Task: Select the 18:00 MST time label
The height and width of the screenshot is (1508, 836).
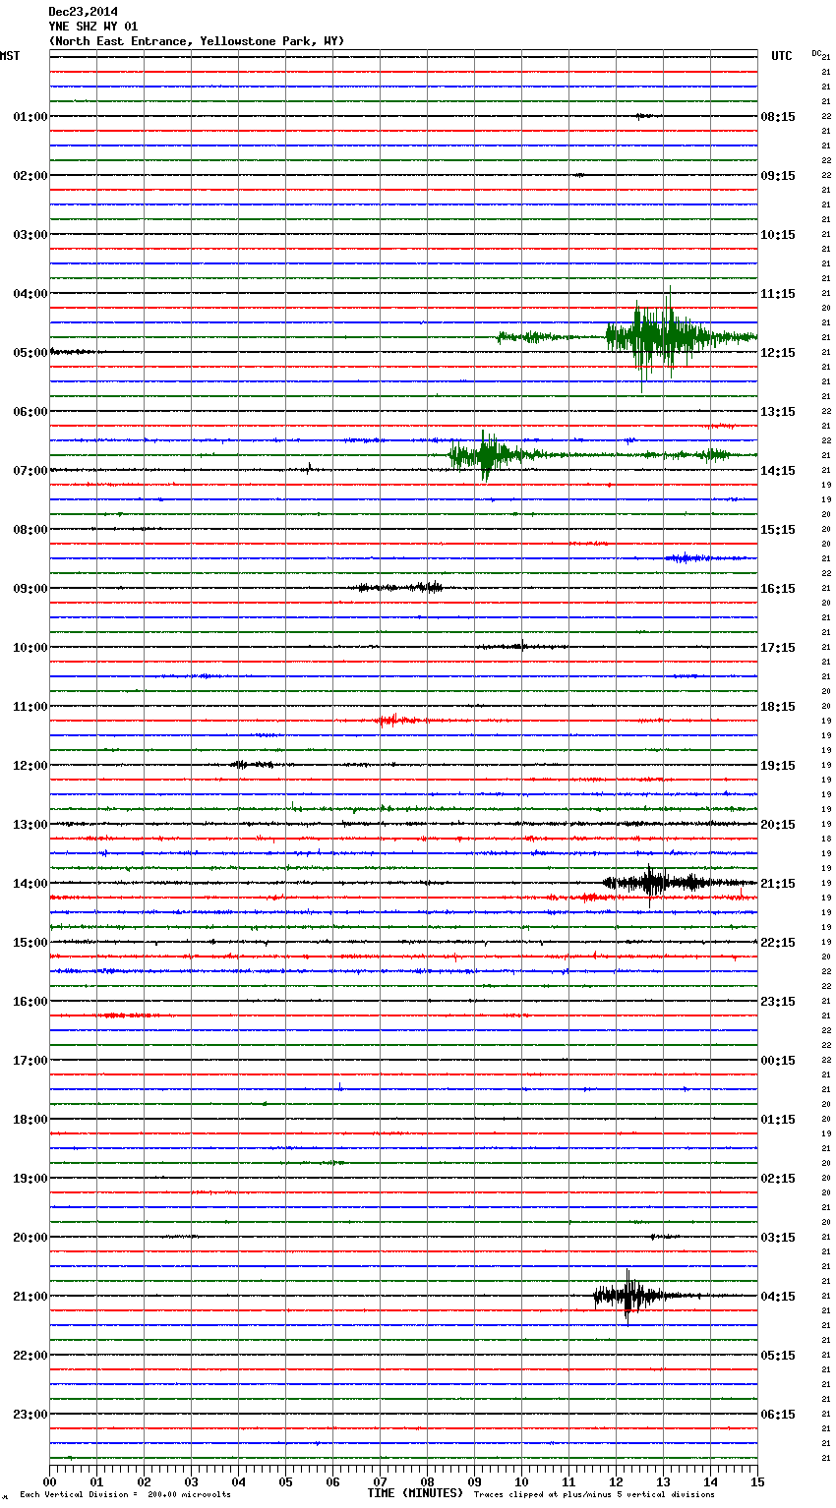Action: (30, 1120)
